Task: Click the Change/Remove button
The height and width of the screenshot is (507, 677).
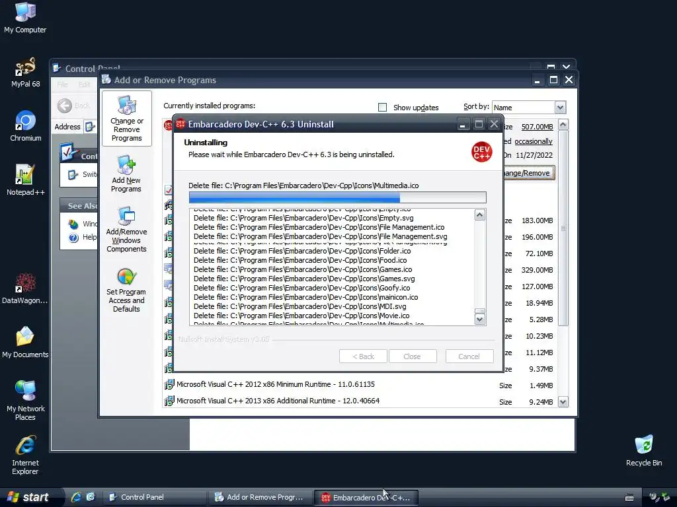Action: pyautogui.click(x=528, y=173)
